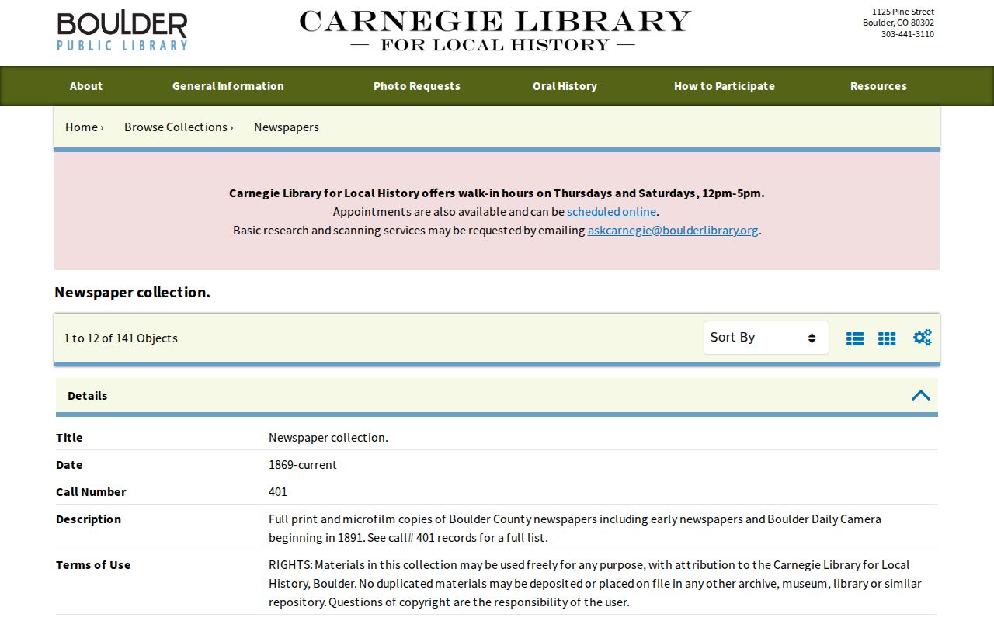Click the 1125 Pine Street address
Screen dimensions: 994x621
pyautogui.click(x=903, y=12)
